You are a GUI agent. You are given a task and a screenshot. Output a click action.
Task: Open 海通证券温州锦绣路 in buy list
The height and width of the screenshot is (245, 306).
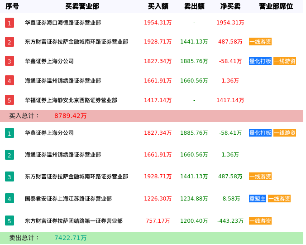[63, 81]
